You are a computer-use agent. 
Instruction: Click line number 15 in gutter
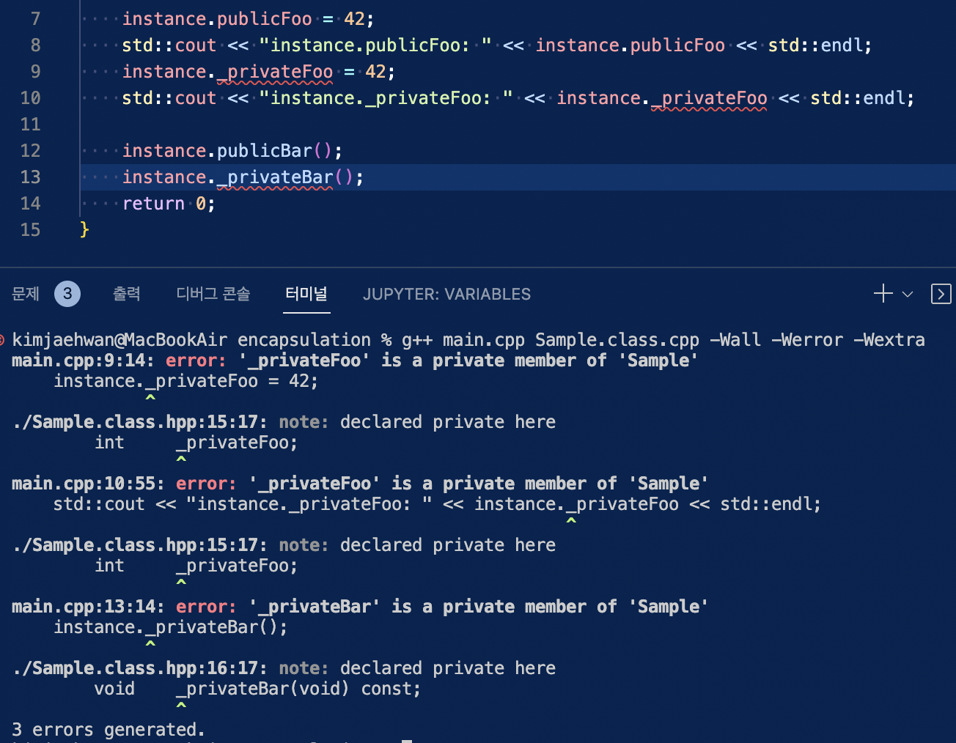coord(30,229)
